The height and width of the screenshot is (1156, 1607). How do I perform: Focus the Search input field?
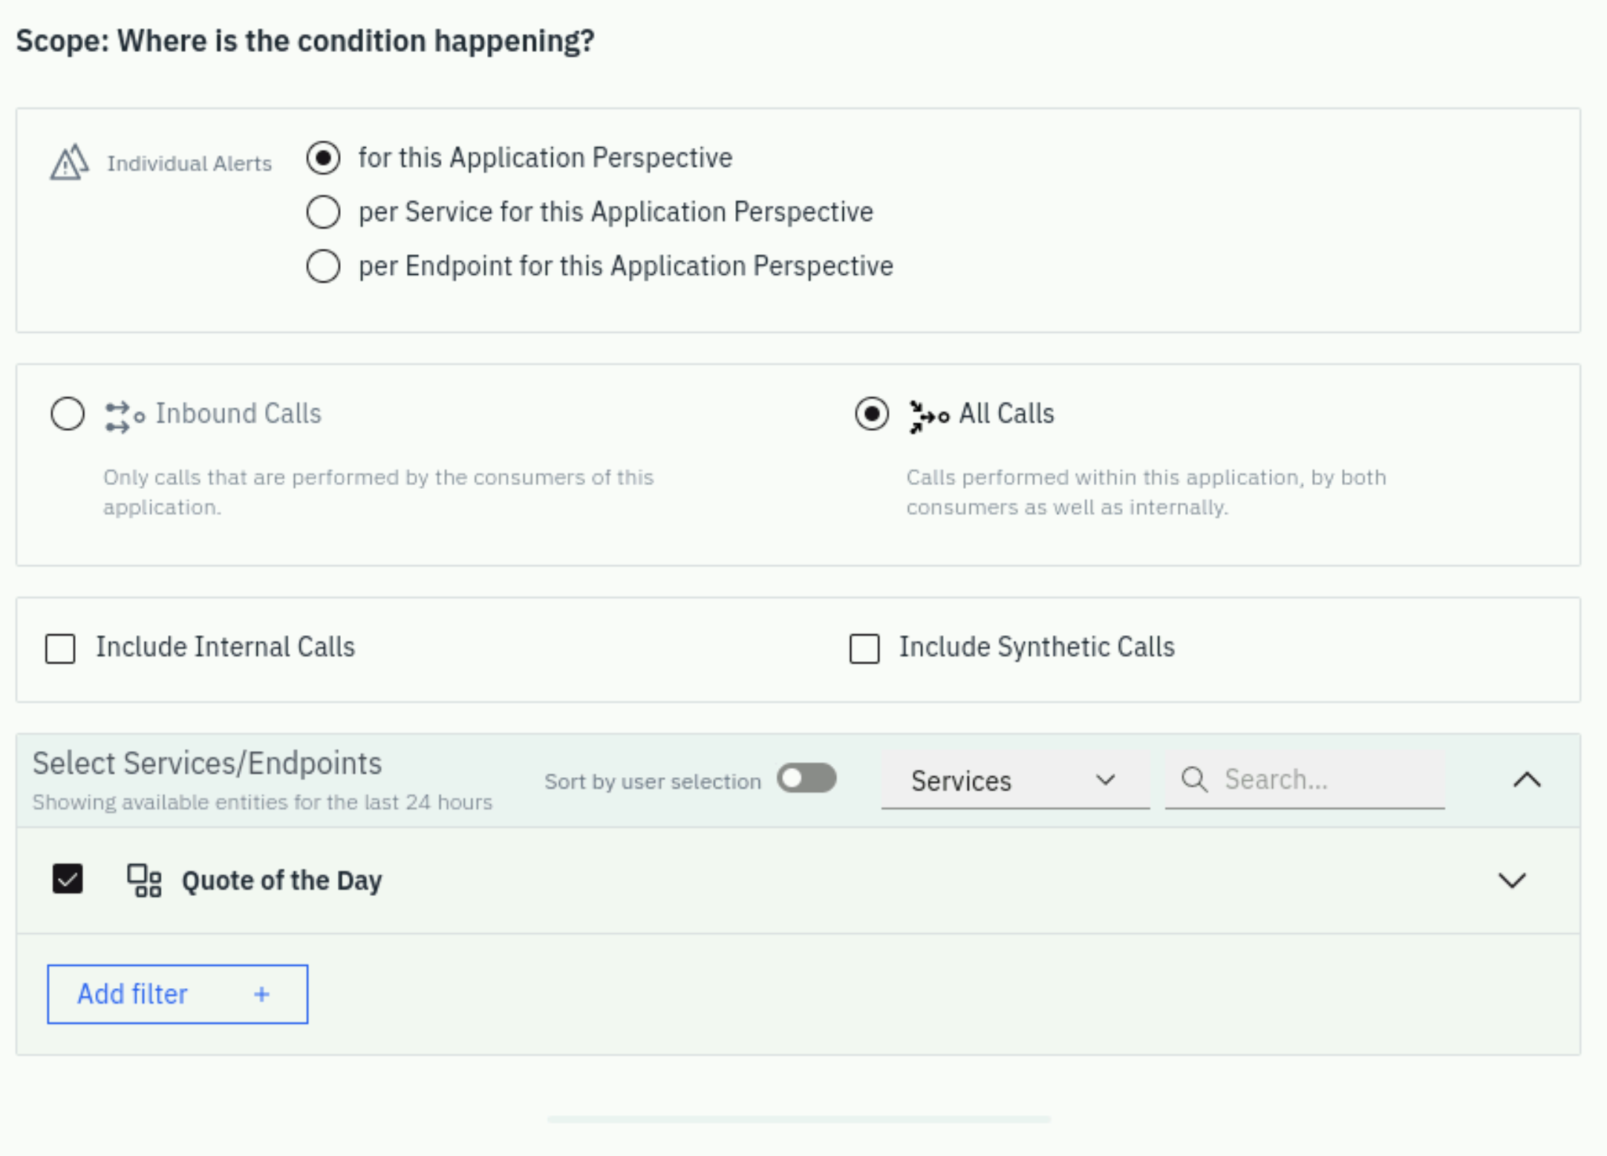(x=1305, y=780)
